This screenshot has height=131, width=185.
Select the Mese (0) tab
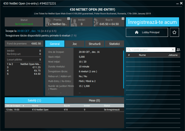94,100
